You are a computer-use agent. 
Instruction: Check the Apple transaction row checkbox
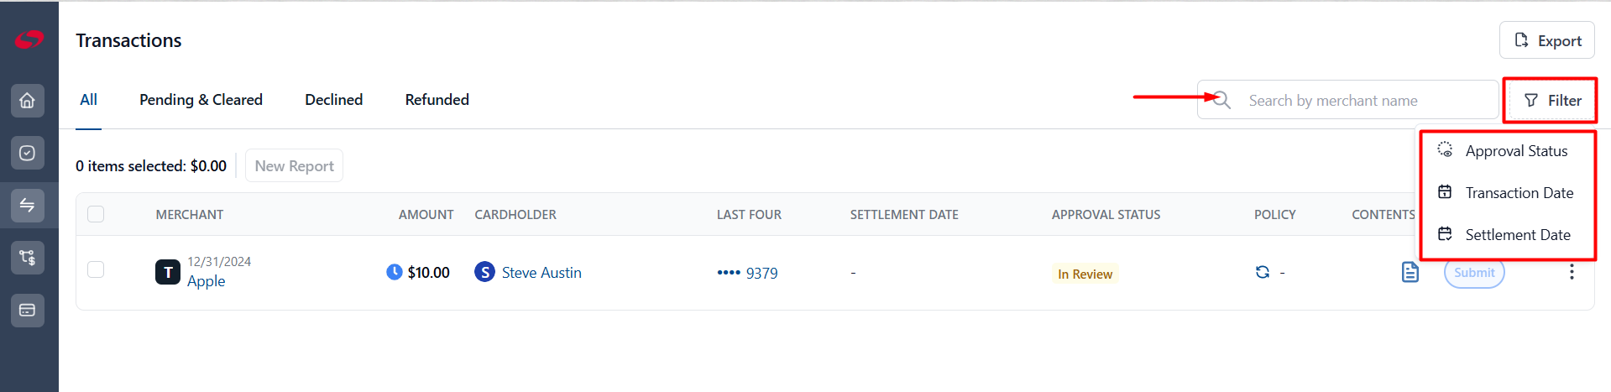[96, 269]
